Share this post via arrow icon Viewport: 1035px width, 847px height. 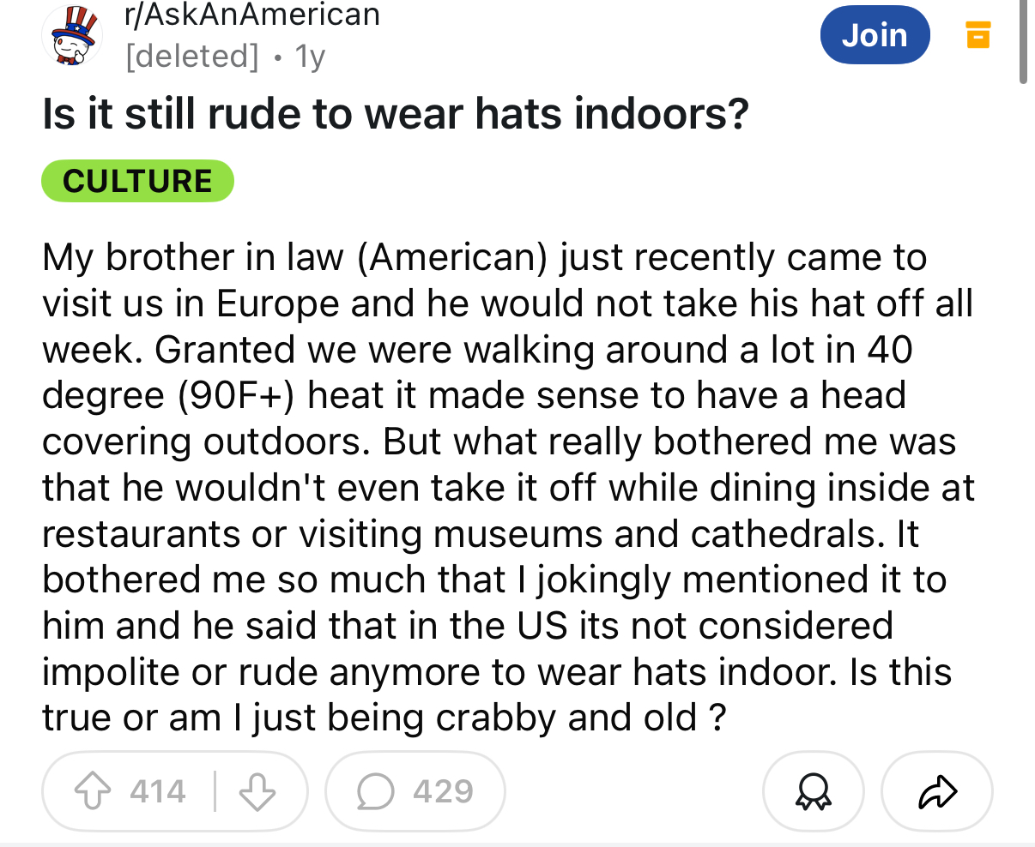click(x=936, y=791)
